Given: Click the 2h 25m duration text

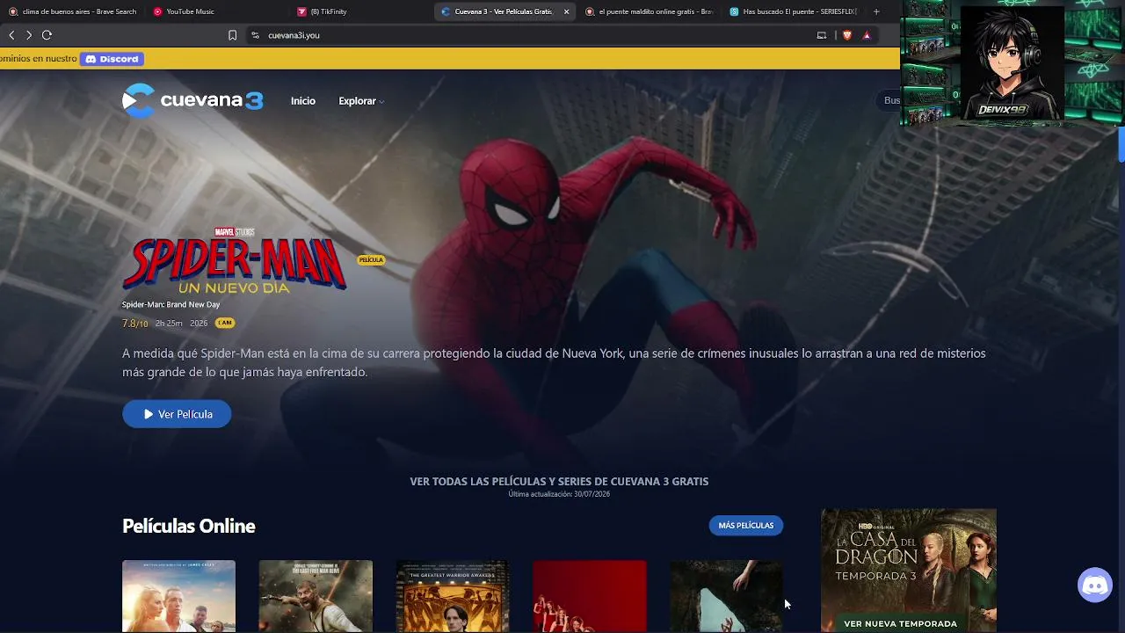Looking at the screenshot, I should click(x=169, y=324).
